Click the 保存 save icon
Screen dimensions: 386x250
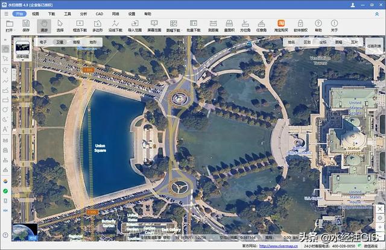26,25
